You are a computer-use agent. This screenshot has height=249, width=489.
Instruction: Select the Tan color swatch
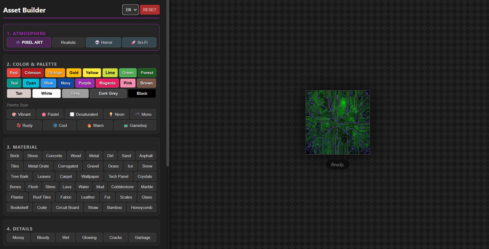pyautogui.click(x=19, y=93)
